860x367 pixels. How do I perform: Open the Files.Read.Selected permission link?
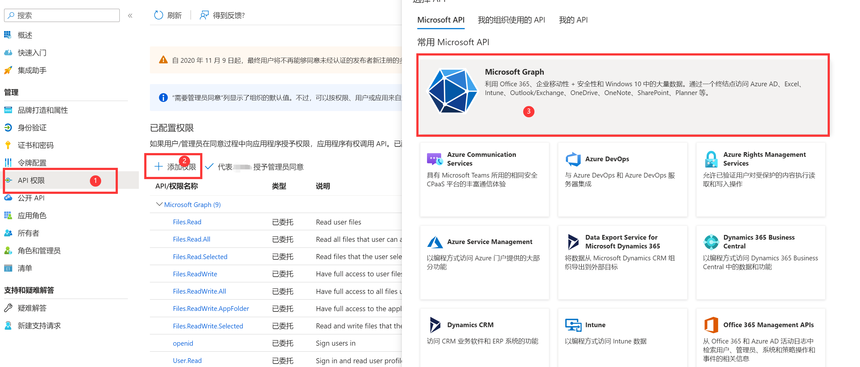point(200,257)
